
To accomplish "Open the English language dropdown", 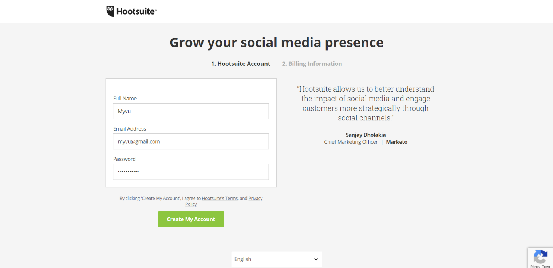I will coord(276,259).
